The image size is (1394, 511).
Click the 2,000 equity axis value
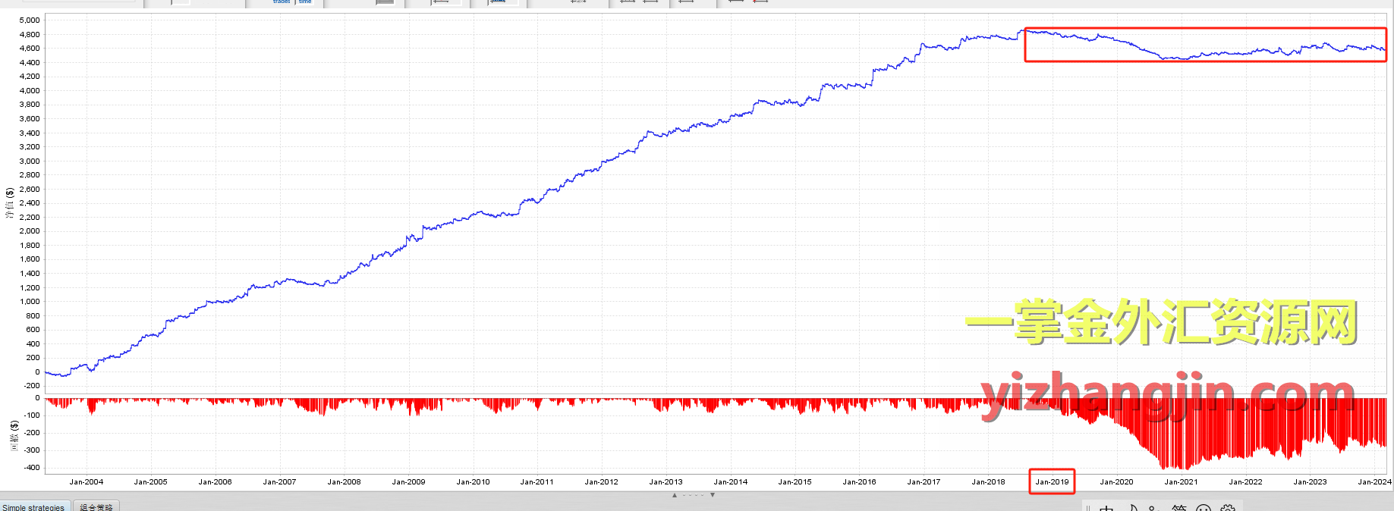tap(30, 231)
